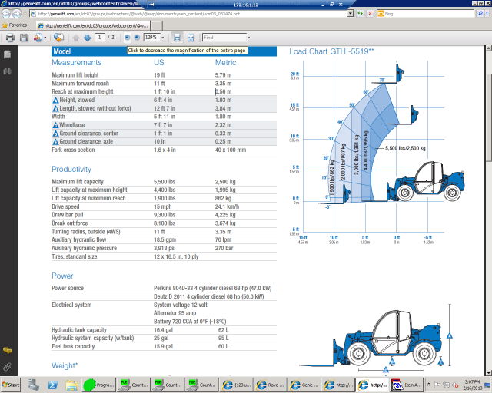Switch to the '(123 u...' Internet Explorer taskbar window
Image resolution: width=492 pixels, height=393 pixels.
(236, 385)
